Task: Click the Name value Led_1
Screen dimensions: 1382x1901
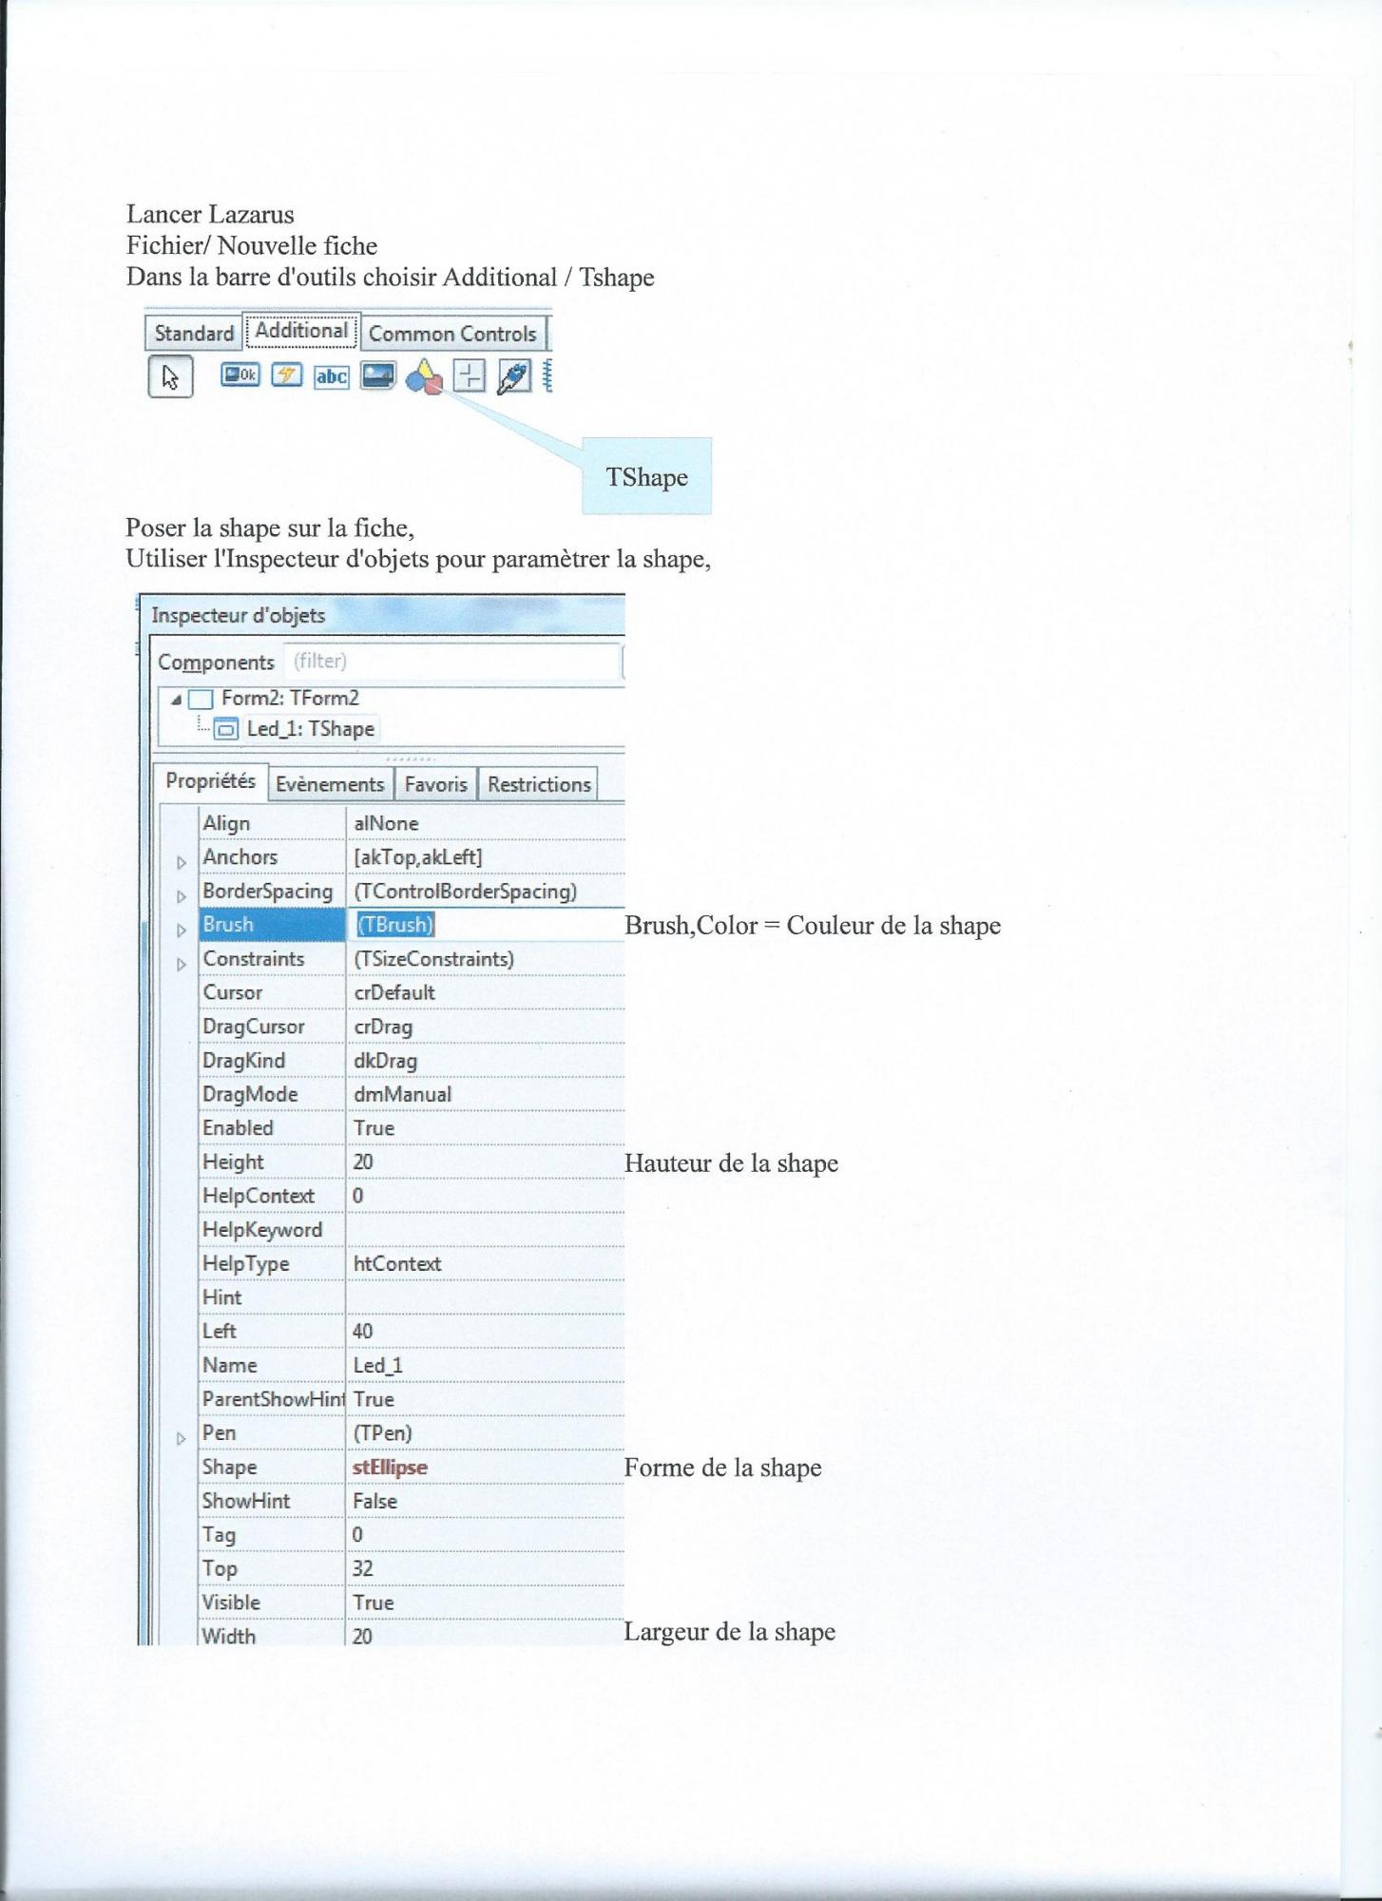Action: [377, 1366]
